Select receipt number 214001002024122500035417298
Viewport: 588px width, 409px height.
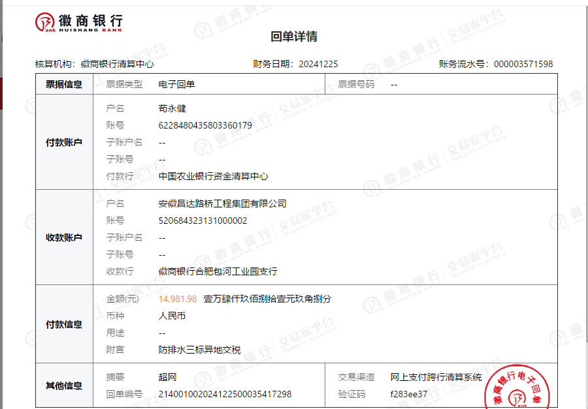[225, 394]
